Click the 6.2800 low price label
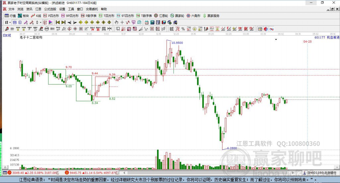Viewport: 340px width, 183px height. tap(232, 148)
